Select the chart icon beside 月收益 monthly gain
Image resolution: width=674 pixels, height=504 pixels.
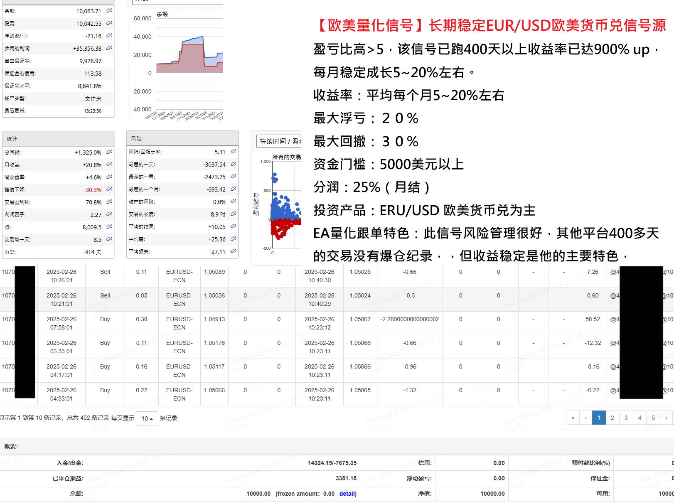(109, 165)
